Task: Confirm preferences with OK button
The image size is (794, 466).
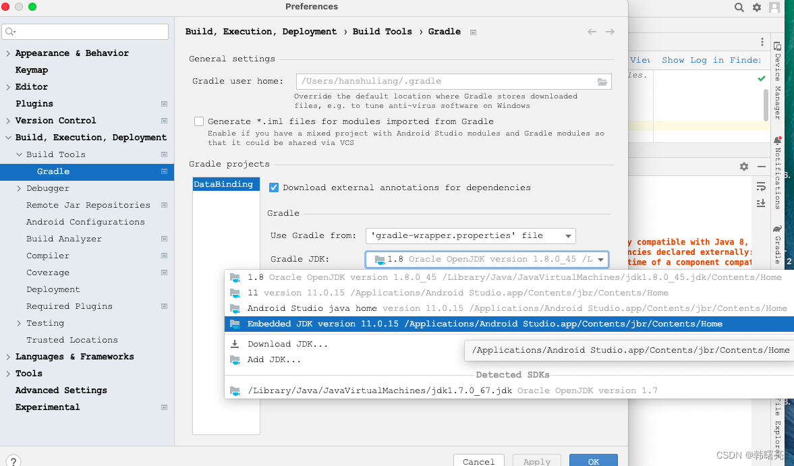Action: (x=594, y=461)
